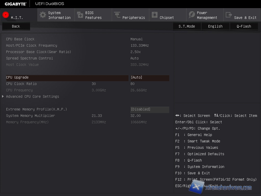This screenshot has width=261, height=196.
Task: Open the X.M.P. [Disabled] option
Action: click(150, 109)
